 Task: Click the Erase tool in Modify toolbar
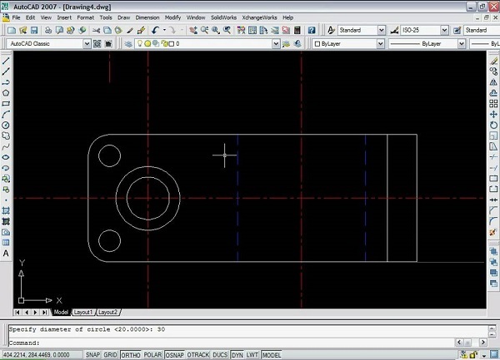pyautogui.click(x=493, y=61)
